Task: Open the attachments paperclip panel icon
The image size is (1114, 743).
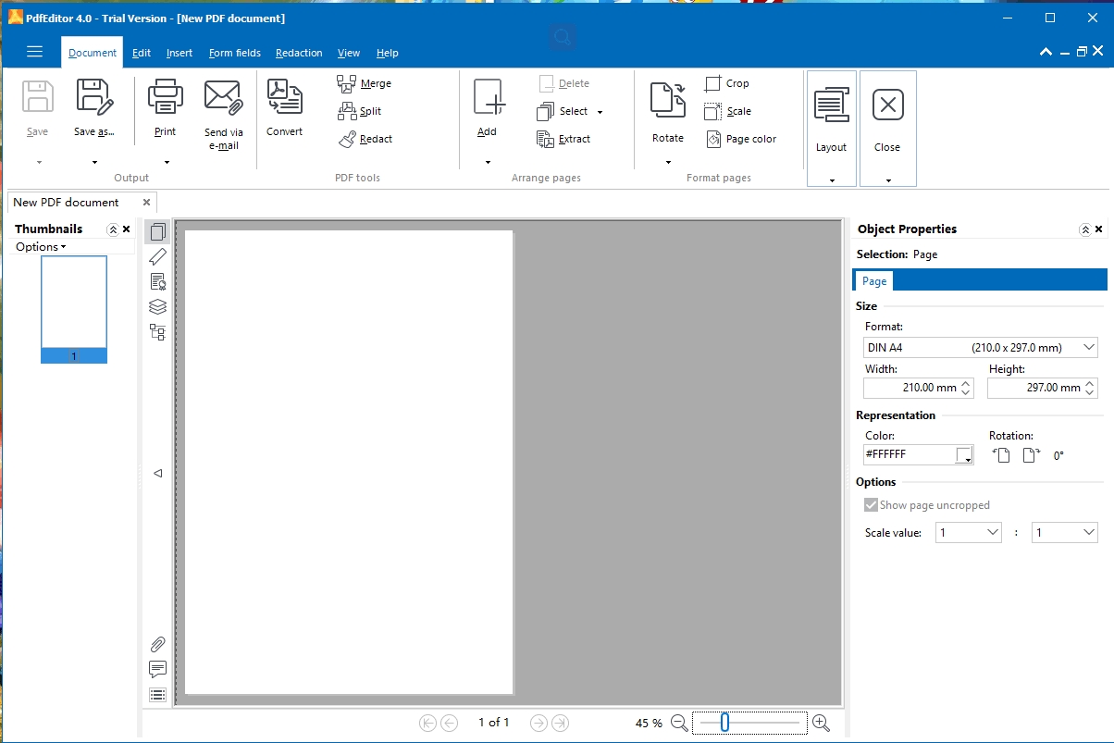Action: [x=157, y=645]
